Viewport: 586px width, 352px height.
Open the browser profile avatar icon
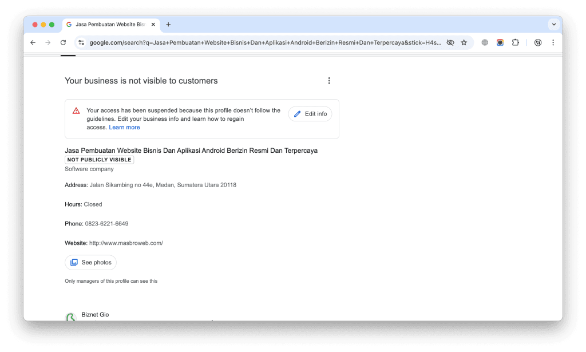coord(536,42)
